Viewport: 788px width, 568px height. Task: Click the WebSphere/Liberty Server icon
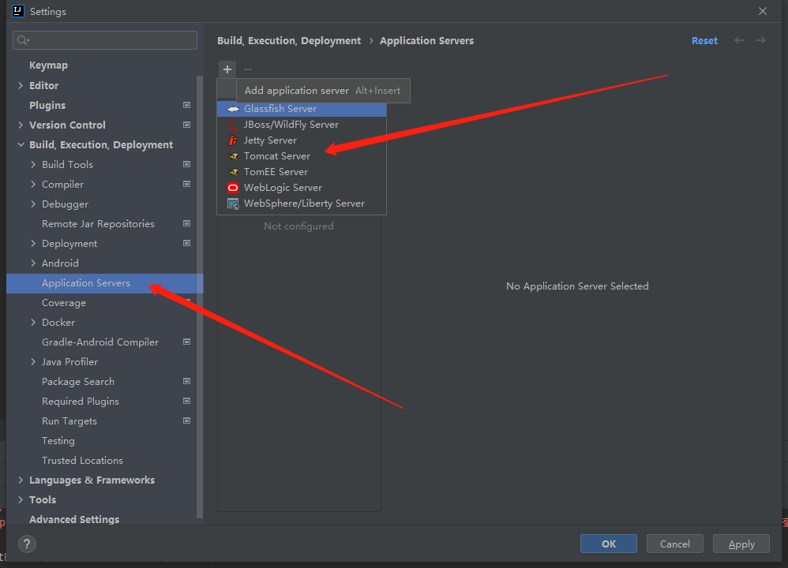[233, 204]
